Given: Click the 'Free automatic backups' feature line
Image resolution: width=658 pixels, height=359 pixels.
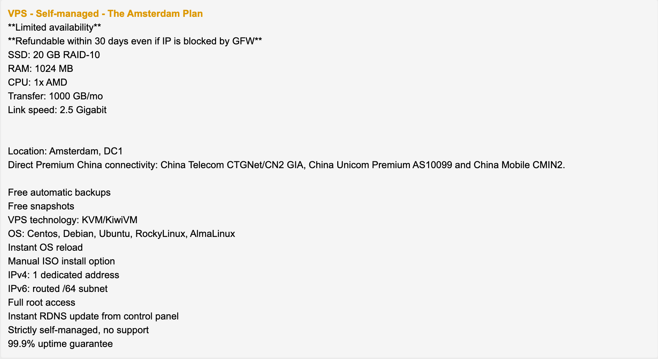Looking at the screenshot, I should pos(59,193).
